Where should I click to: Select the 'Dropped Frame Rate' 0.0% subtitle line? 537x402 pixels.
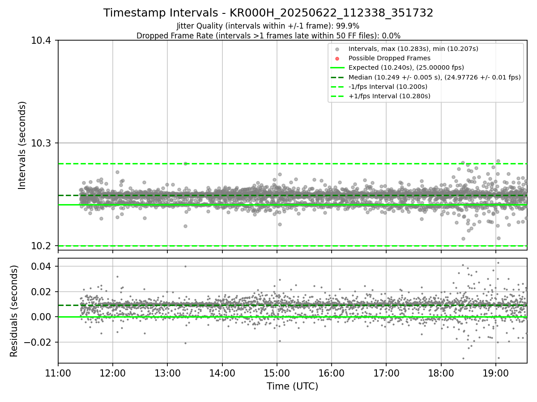click(268, 35)
